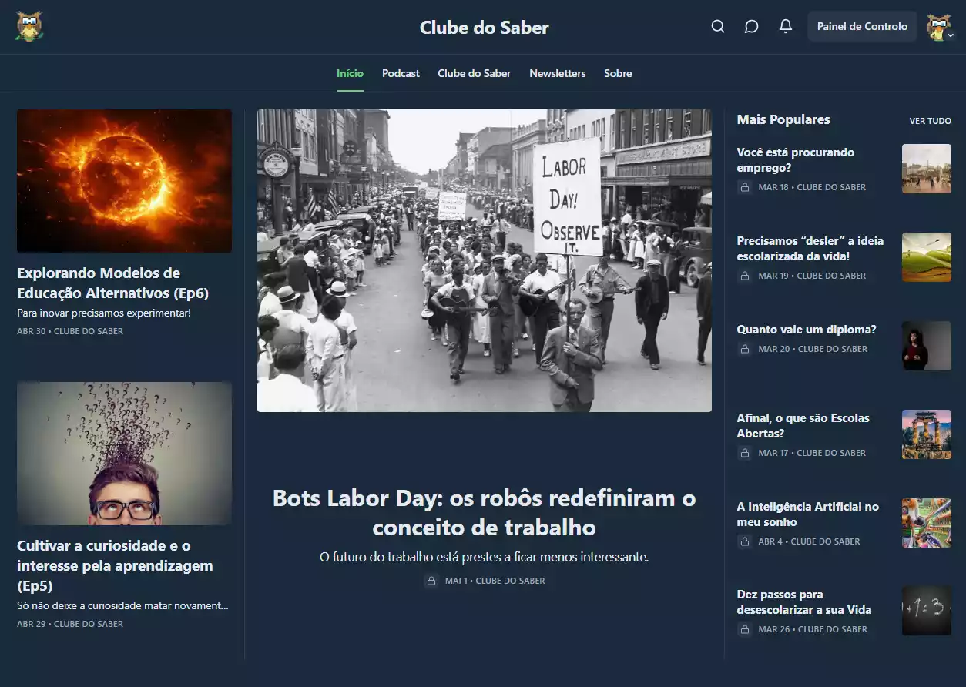The width and height of the screenshot is (966, 687).
Task: Open the chat bubble messages icon
Action: 751,27
